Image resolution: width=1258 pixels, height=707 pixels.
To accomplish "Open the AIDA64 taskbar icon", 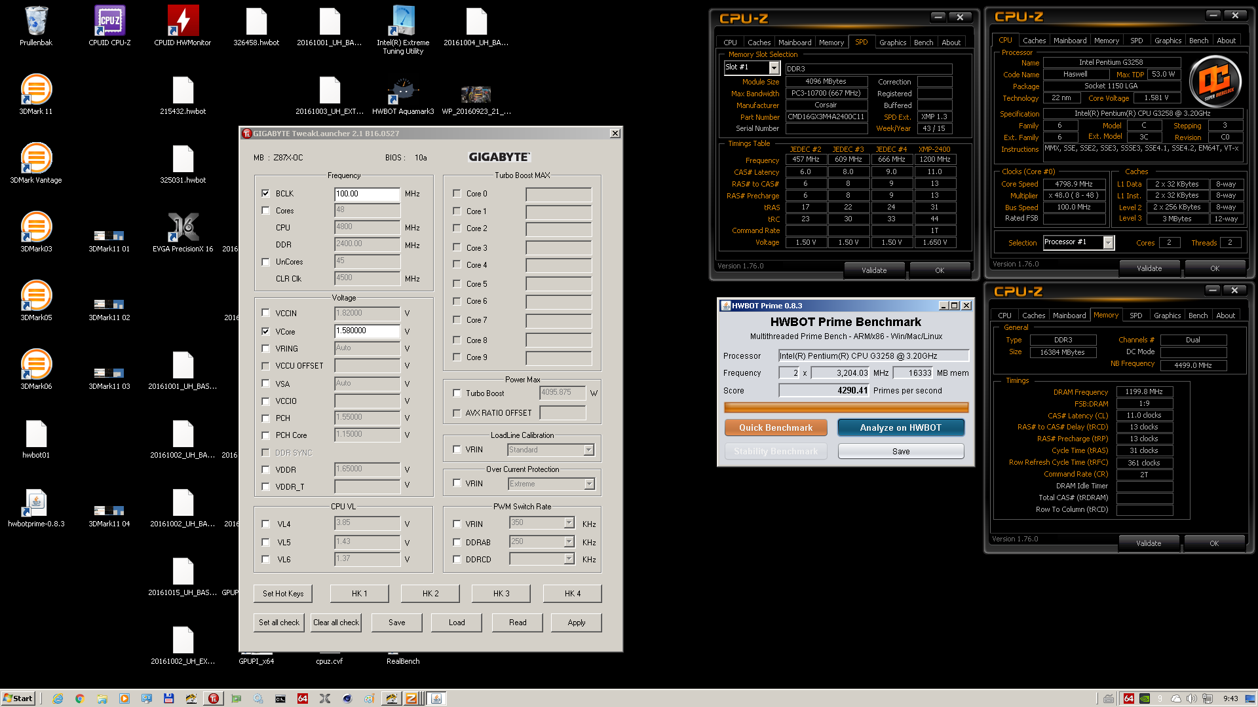I will tap(302, 698).
